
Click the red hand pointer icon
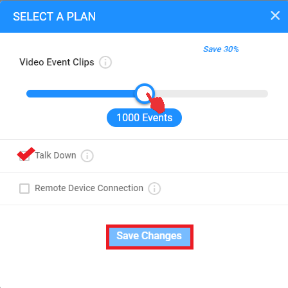click(x=156, y=103)
